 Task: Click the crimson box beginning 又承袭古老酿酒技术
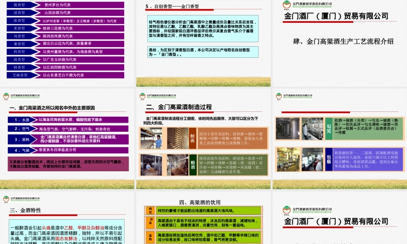(68, 164)
